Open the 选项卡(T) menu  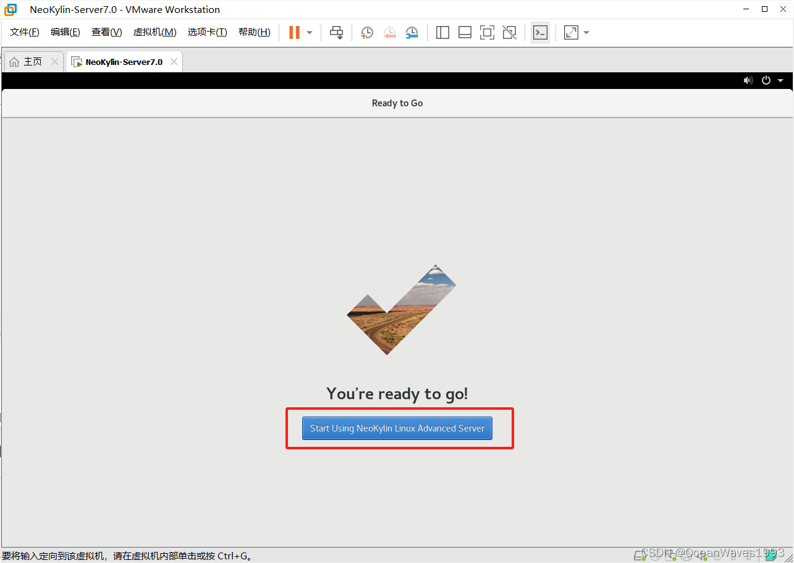point(208,32)
